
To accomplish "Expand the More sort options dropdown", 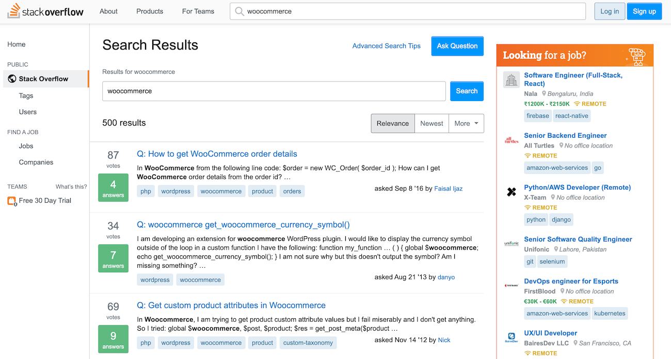I will 466,123.
